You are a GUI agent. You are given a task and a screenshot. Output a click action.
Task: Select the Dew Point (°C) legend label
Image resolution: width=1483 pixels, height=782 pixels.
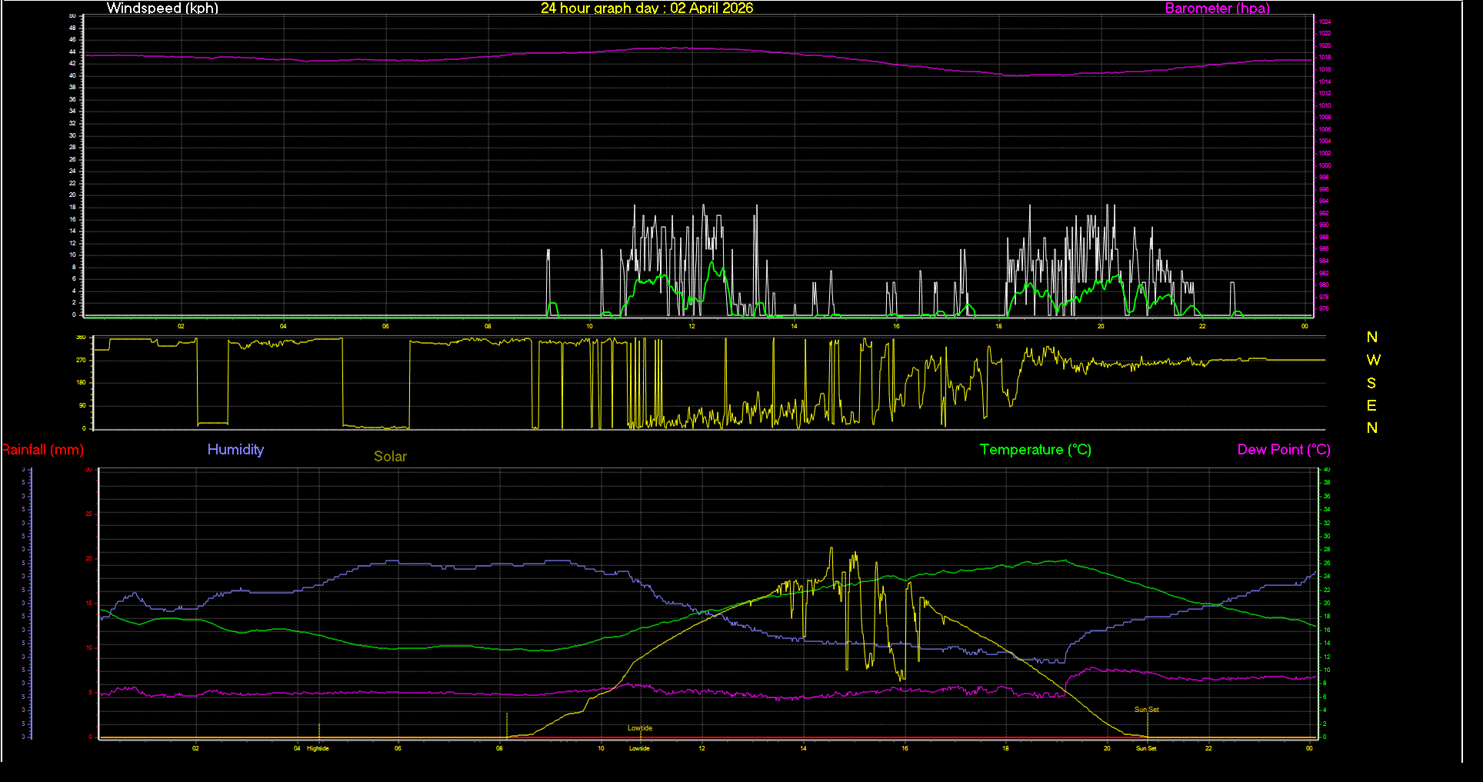[1283, 450]
